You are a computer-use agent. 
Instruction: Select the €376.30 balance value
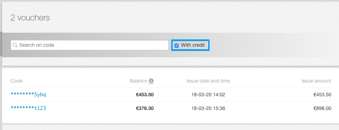[x=145, y=108]
